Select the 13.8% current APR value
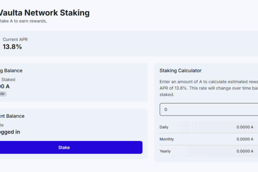258x172 pixels. click(x=12, y=47)
